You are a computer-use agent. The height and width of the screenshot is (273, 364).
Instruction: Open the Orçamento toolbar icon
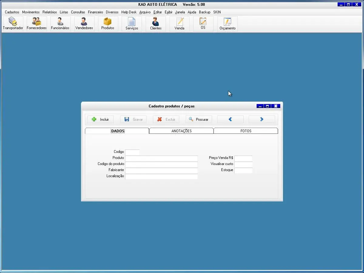[227, 24]
